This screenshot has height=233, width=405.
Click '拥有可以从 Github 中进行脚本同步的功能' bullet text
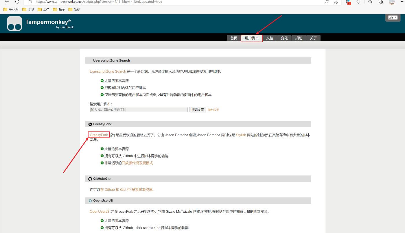(136, 156)
